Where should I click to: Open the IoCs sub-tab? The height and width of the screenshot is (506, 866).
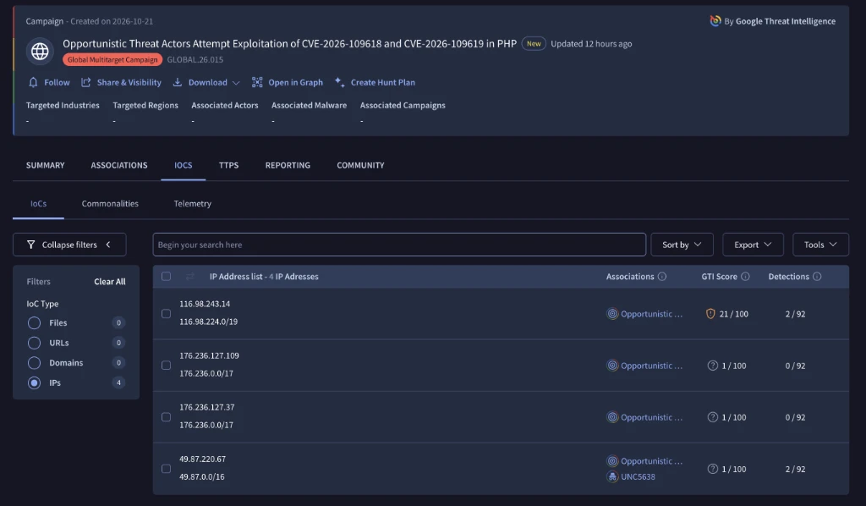[38, 203]
